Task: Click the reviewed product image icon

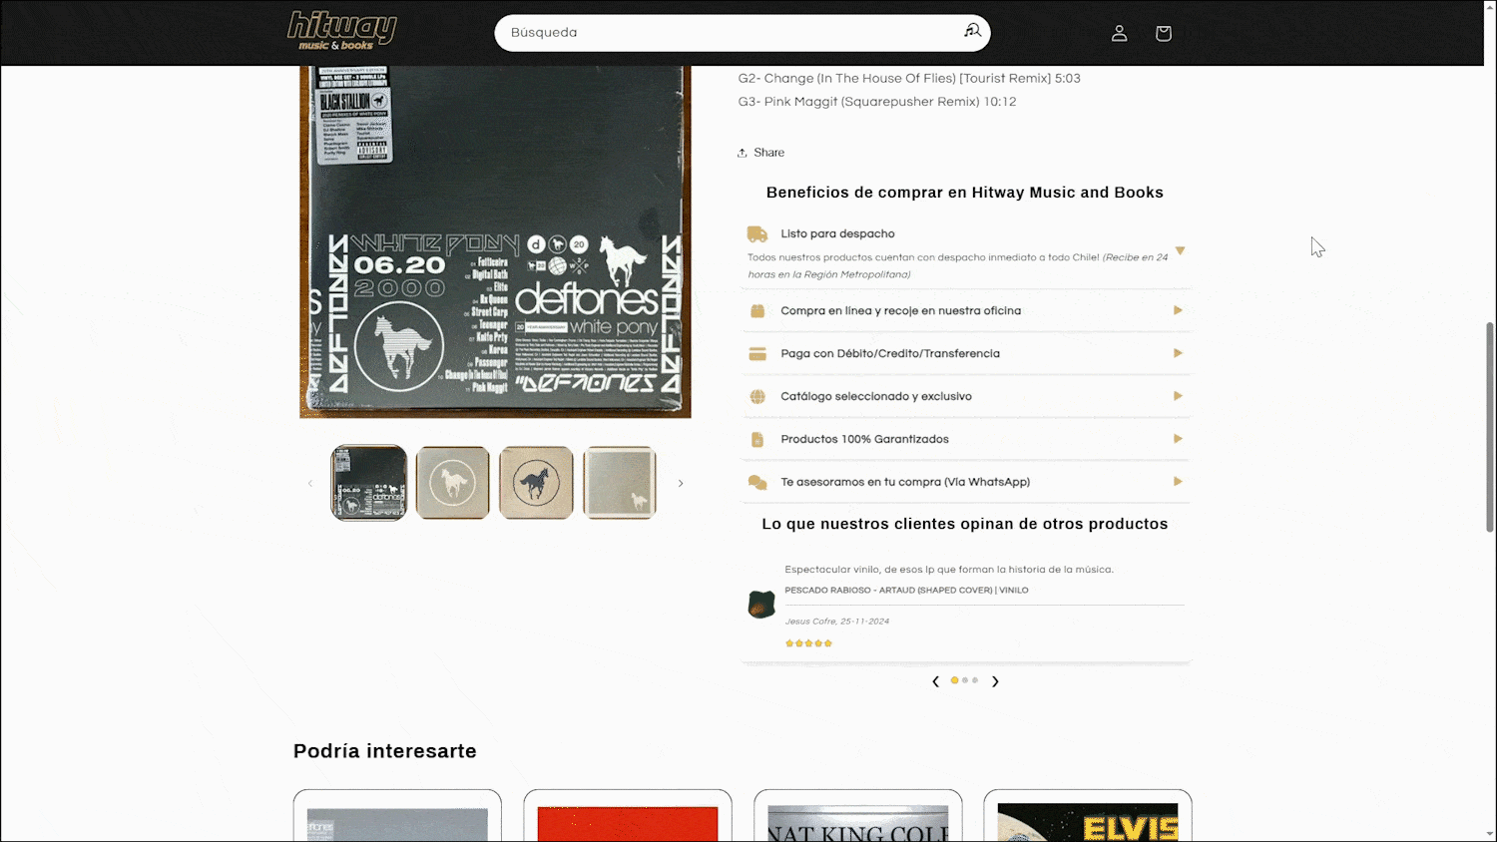Action: coord(761,605)
